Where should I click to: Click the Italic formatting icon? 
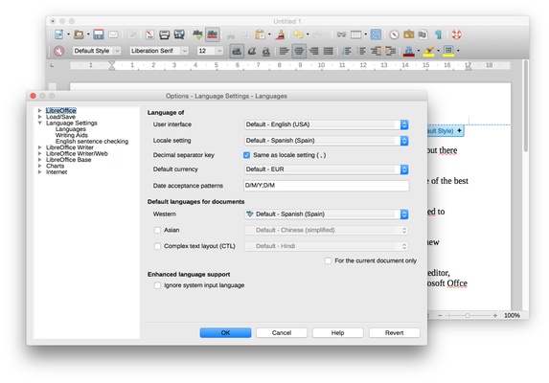251,51
